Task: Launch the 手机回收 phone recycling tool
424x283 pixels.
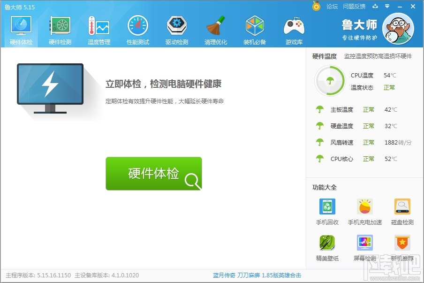Action: point(326,209)
